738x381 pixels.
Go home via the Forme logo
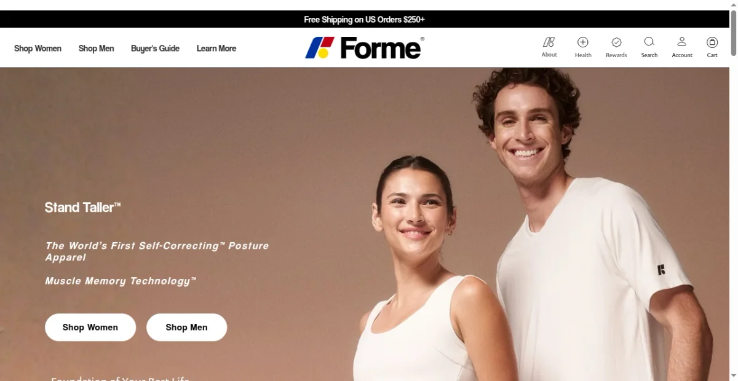[x=364, y=47]
